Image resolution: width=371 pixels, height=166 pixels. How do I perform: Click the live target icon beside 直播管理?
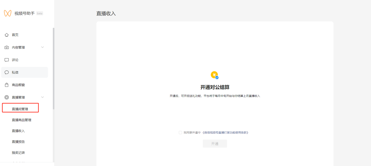(x=7, y=97)
